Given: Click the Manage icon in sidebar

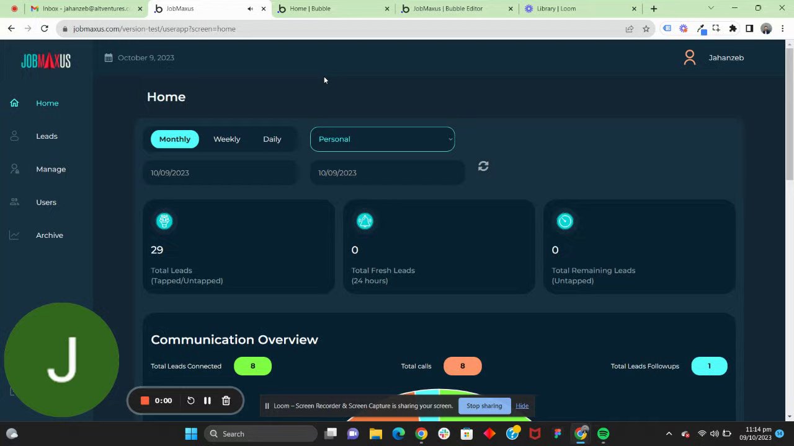Looking at the screenshot, I should tap(14, 169).
